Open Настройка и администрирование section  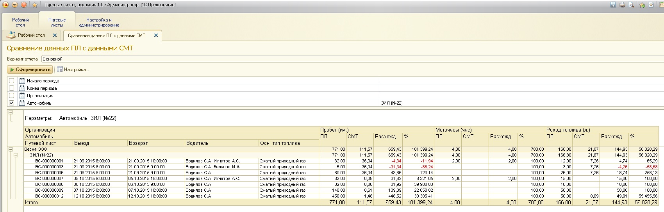[x=99, y=22]
